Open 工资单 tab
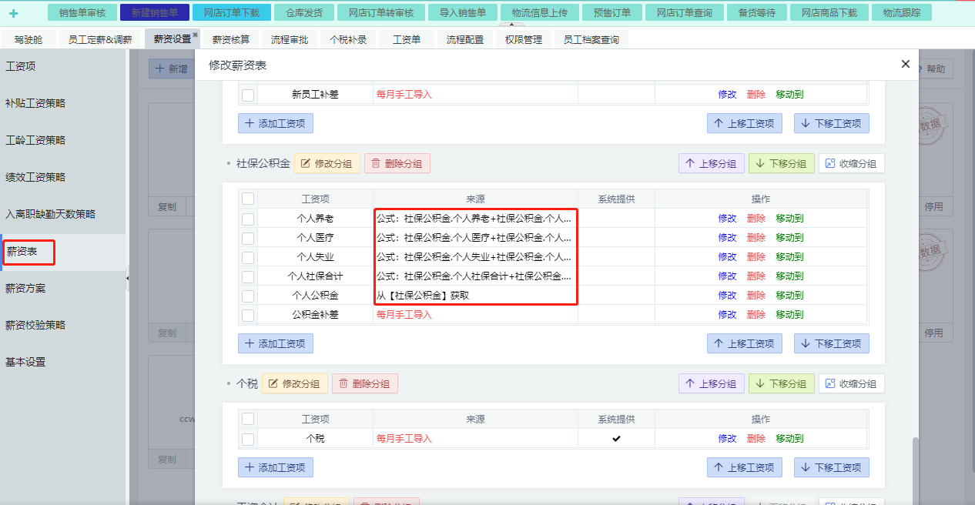This screenshot has height=505, width=975. (x=407, y=40)
